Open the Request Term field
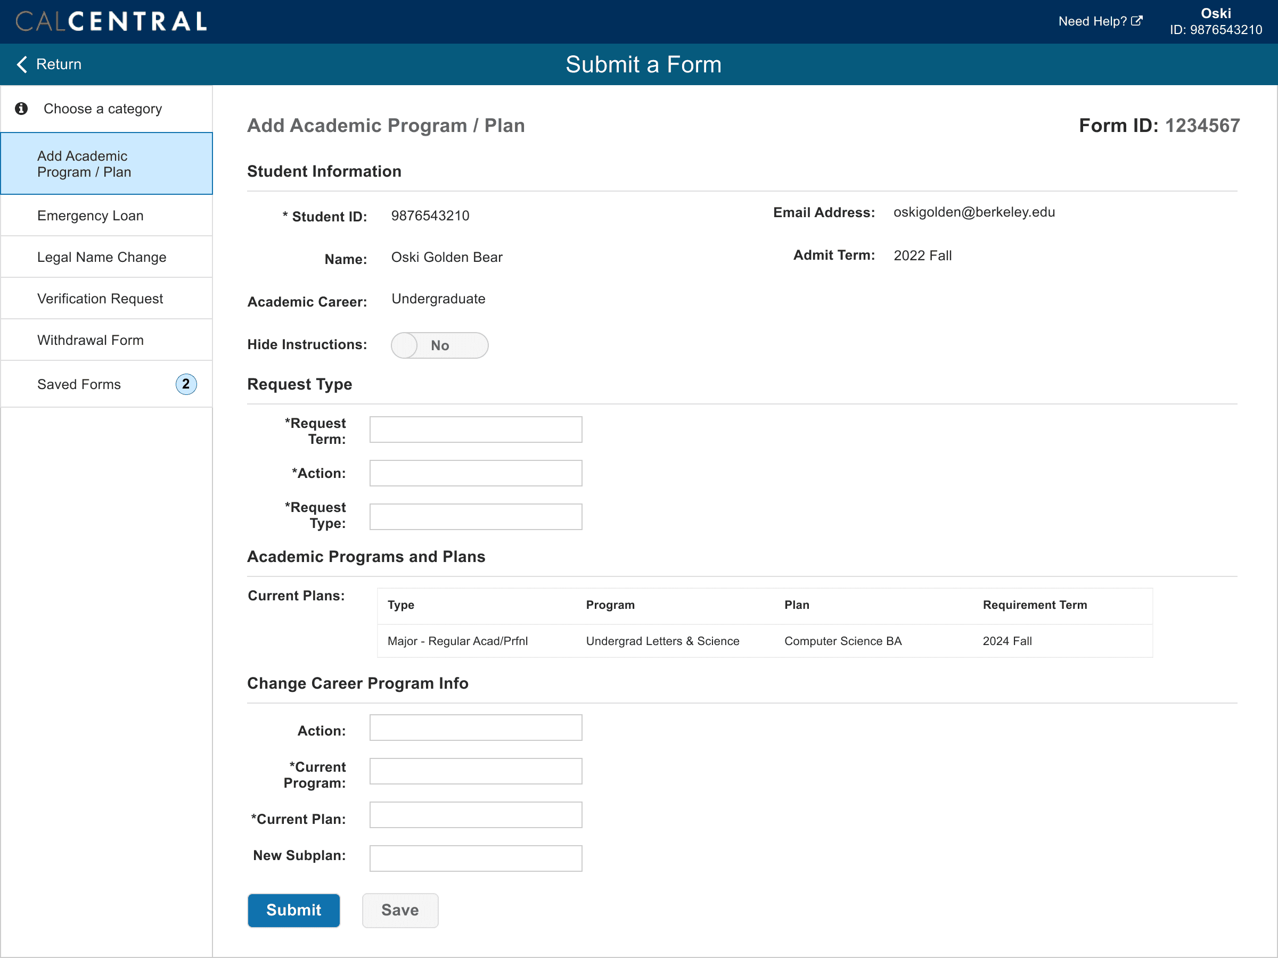 coord(476,430)
